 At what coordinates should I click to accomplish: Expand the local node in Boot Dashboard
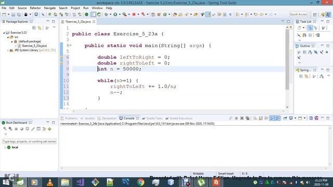coord(5,148)
